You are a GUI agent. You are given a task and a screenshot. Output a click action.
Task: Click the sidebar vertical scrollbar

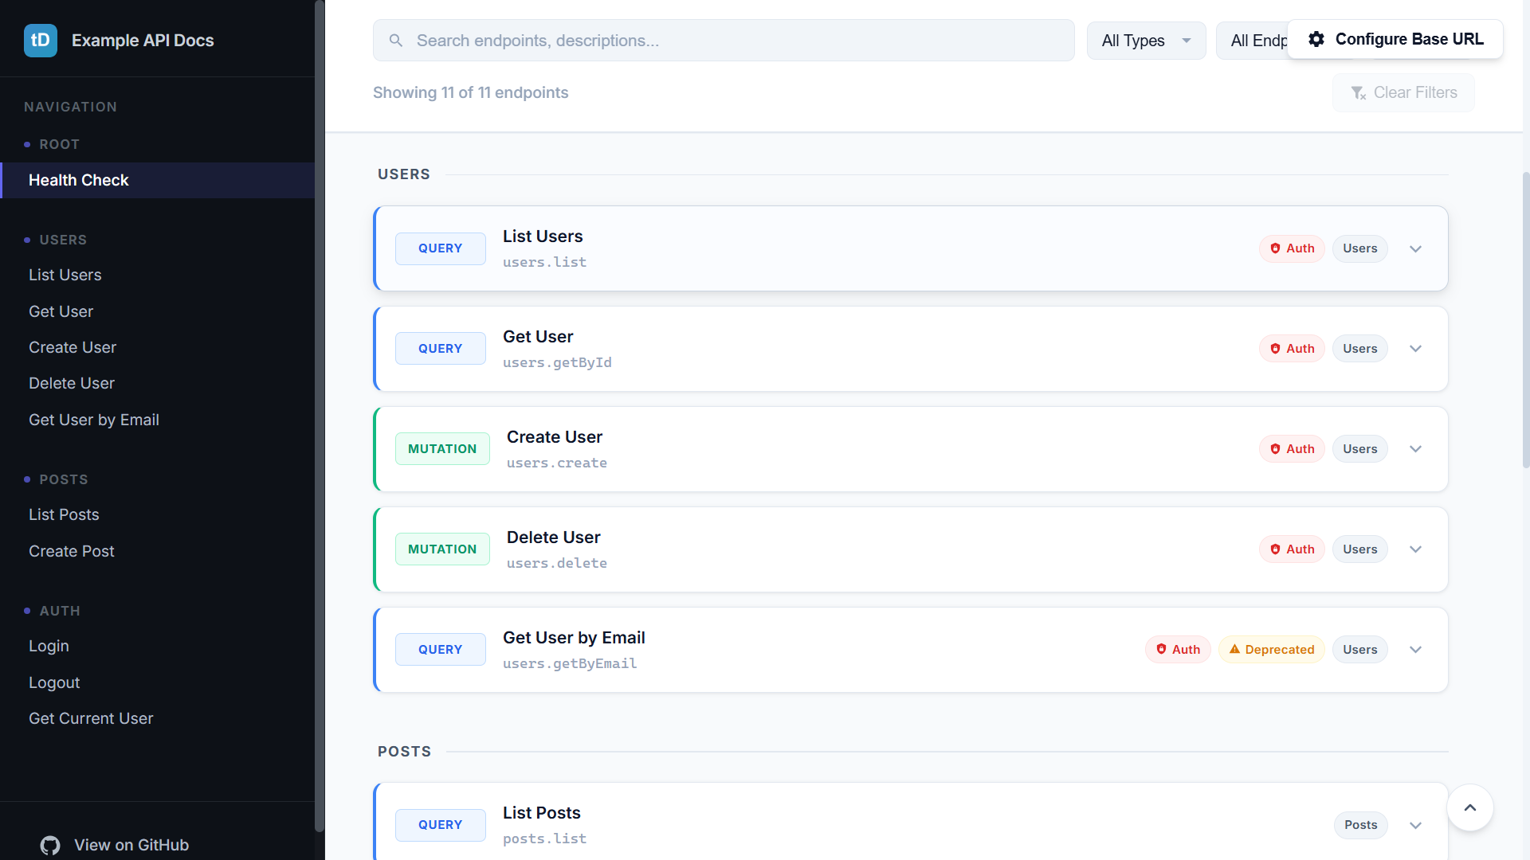coord(320,416)
